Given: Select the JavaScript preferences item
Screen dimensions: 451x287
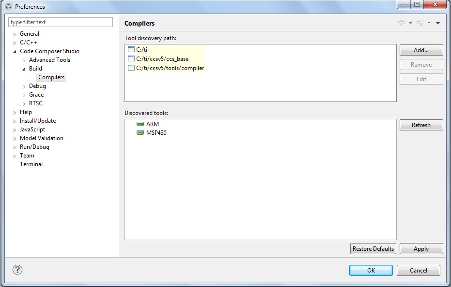Looking at the screenshot, I should (32, 129).
